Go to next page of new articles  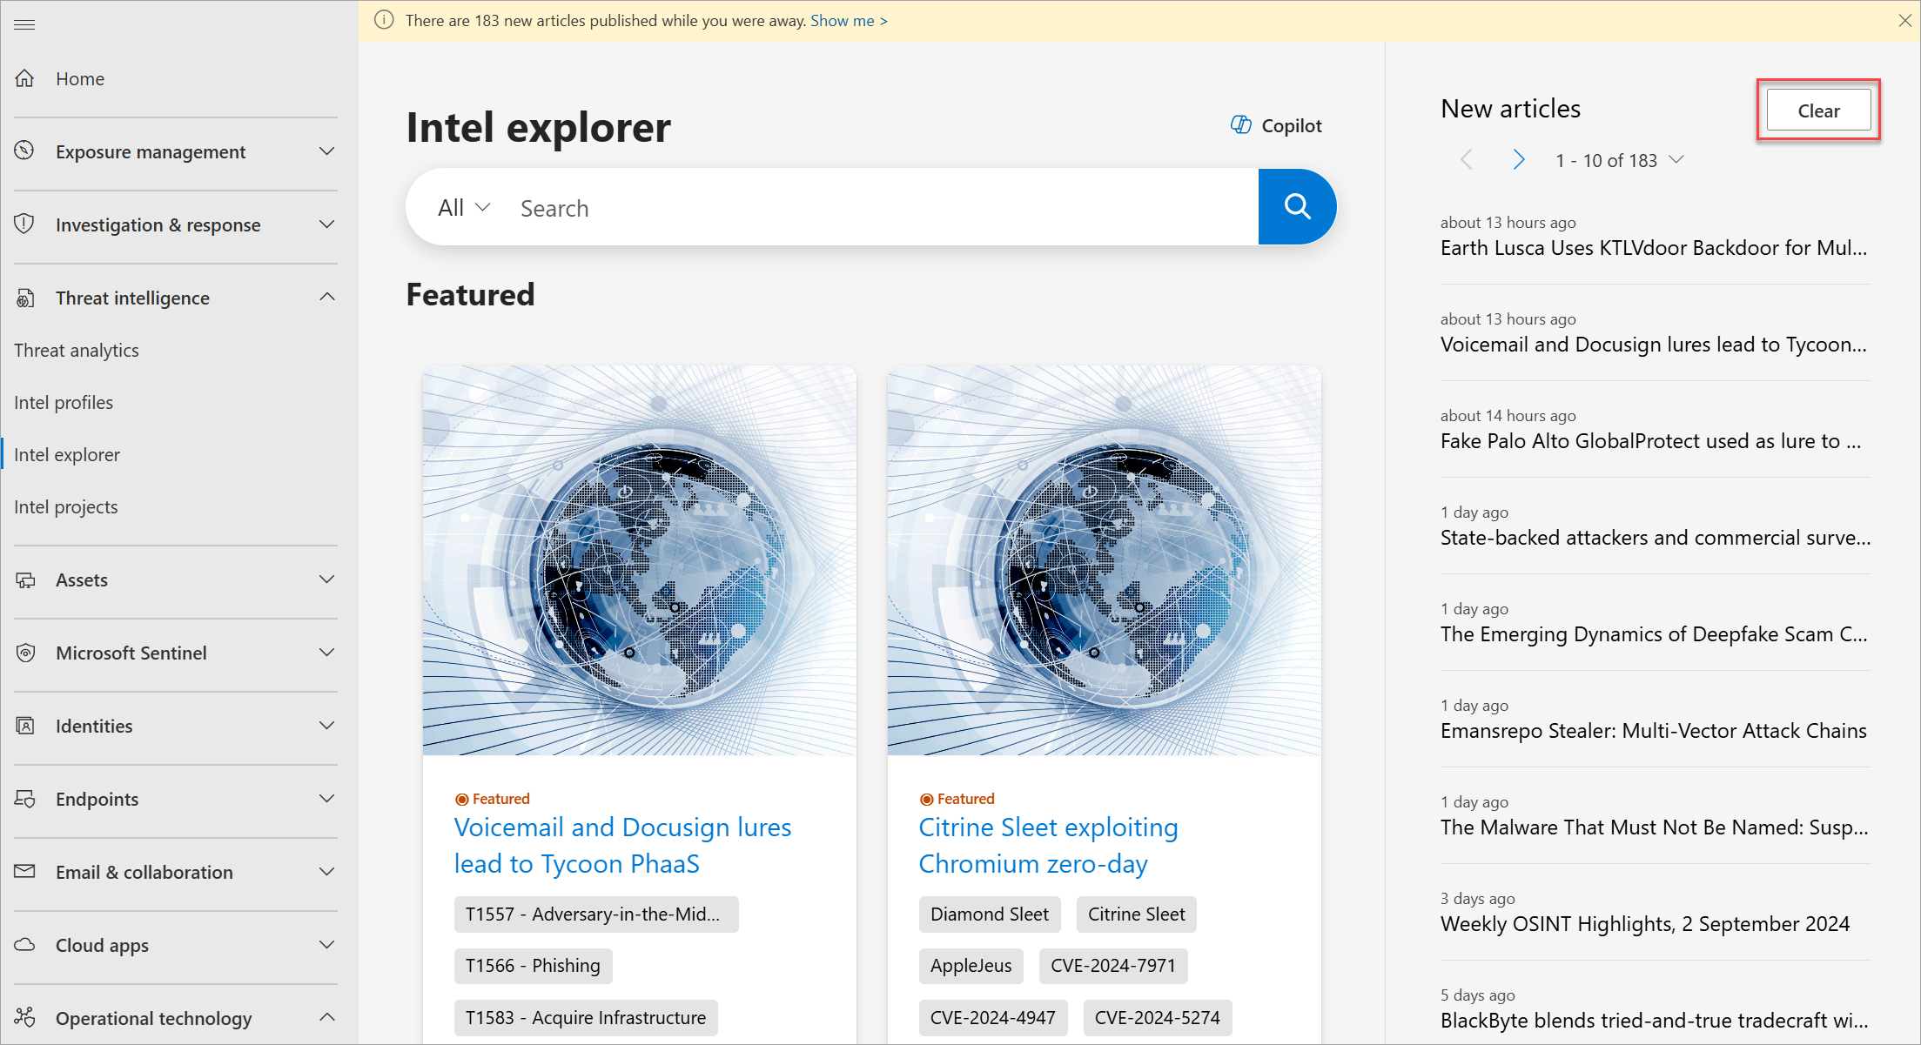[x=1518, y=160]
